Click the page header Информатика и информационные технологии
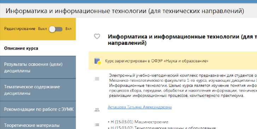 pyautogui.click(x=125, y=11)
